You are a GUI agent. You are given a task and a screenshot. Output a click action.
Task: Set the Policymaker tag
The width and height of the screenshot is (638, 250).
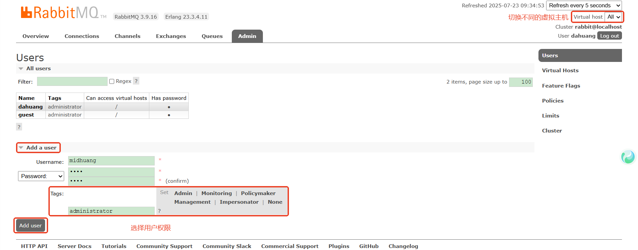(258, 193)
